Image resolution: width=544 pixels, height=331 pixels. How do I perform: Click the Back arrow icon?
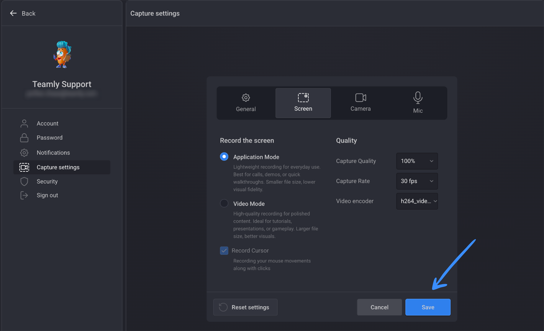pyautogui.click(x=13, y=13)
